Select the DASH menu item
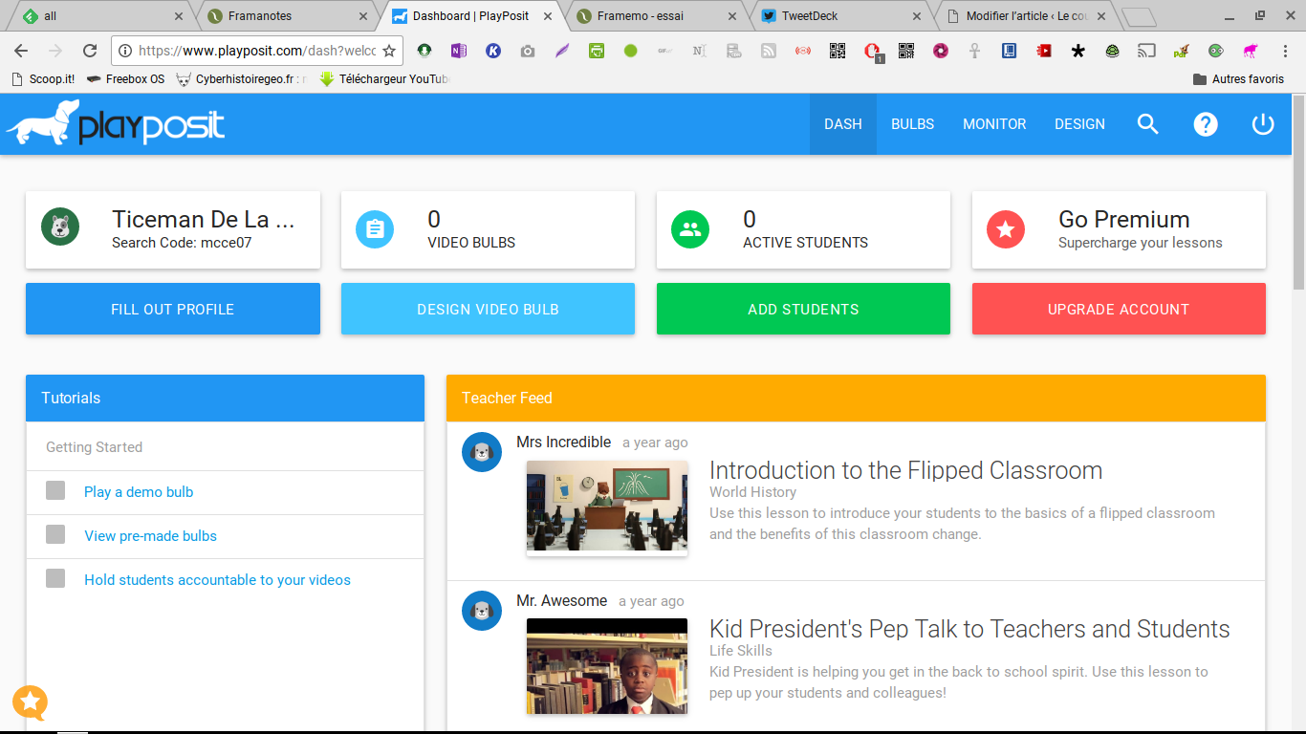Viewport: 1306px width, 734px height. coord(843,124)
